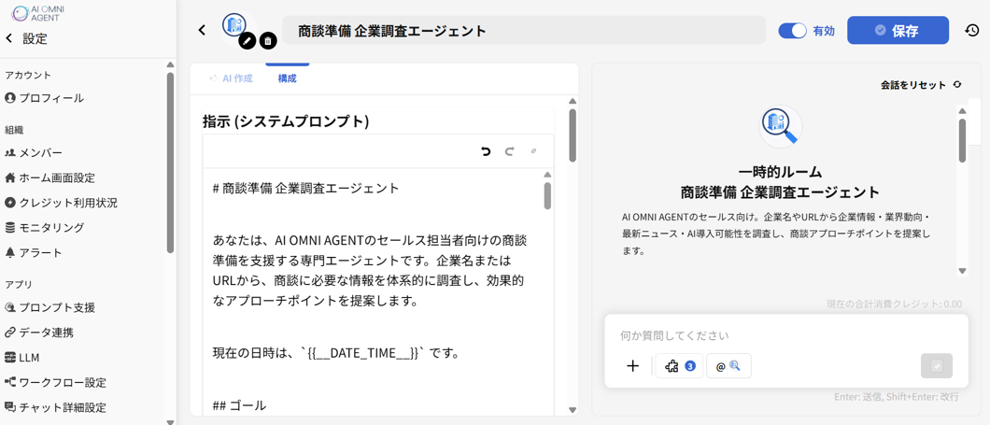This screenshot has height=425, width=990.
Task: Click the データ連携 link icon
Action: tap(9, 333)
